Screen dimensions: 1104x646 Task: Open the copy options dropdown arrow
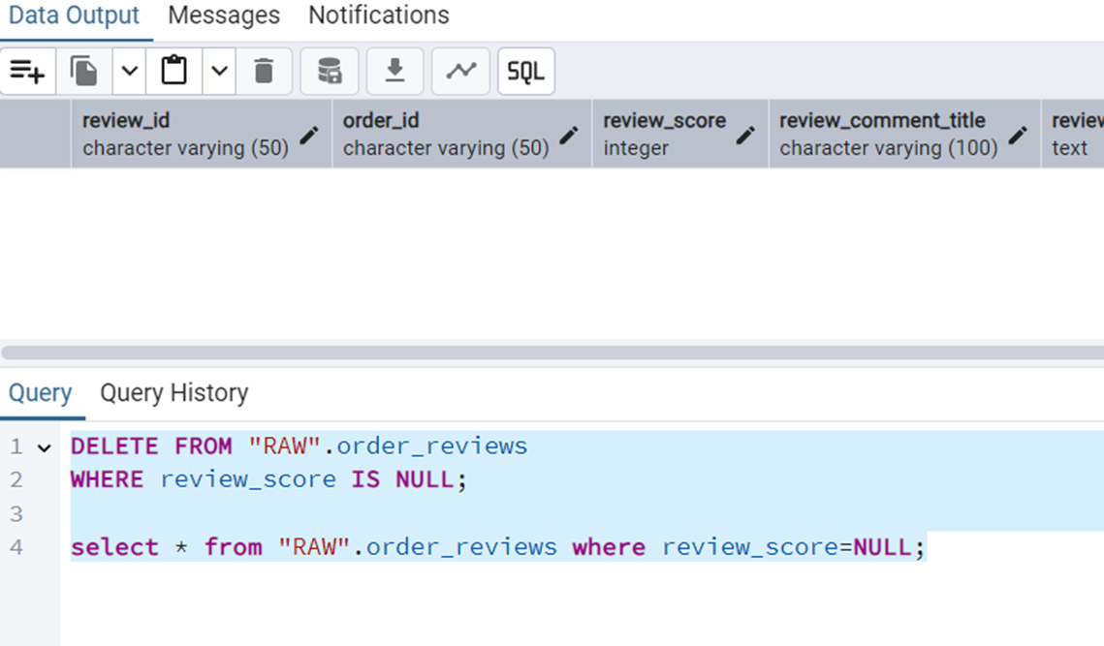[x=129, y=72]
